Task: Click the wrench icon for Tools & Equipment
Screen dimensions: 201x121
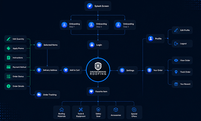Action: coord(81,109)
